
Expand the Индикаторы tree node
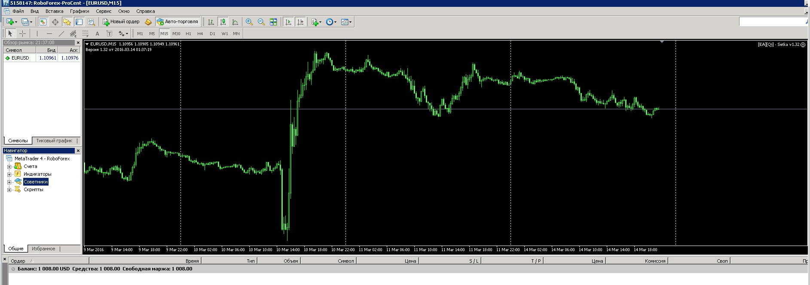tap(9, 174)
